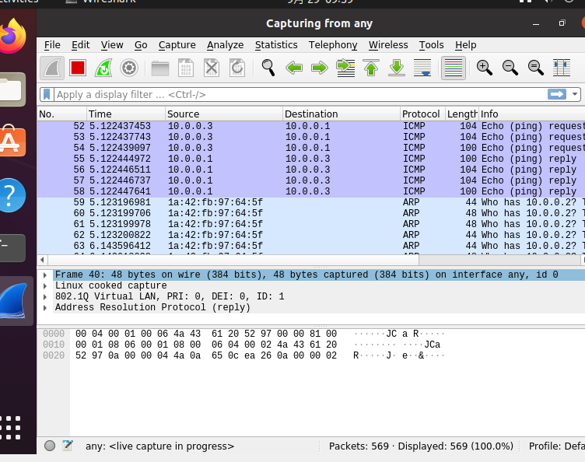Toggle packet list colorization rules button
Screen dimensions: 585x462
454,68
